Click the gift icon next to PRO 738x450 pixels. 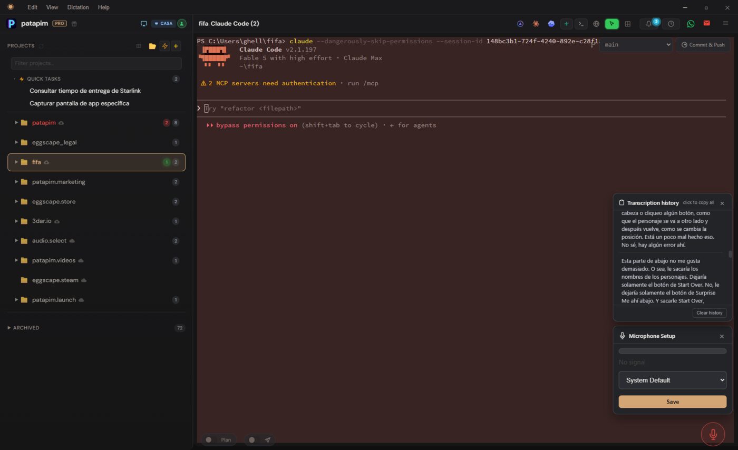point(74,24)
